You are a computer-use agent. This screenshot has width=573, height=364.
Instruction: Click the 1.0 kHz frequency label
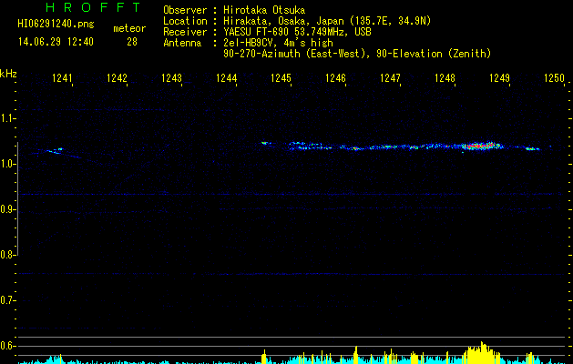click(7, 164)
